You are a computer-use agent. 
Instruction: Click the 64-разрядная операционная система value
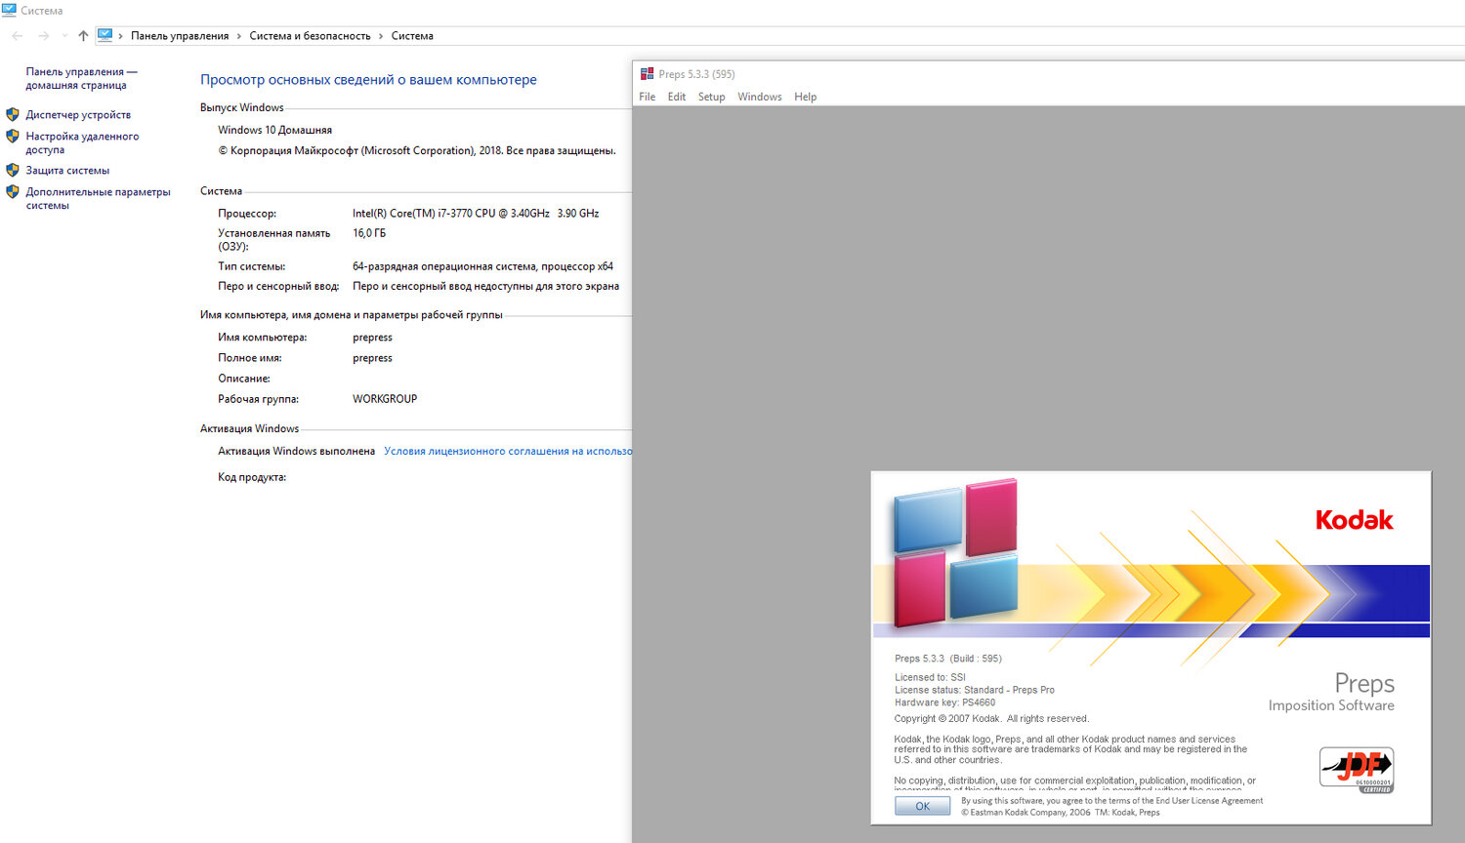(482, 265)
